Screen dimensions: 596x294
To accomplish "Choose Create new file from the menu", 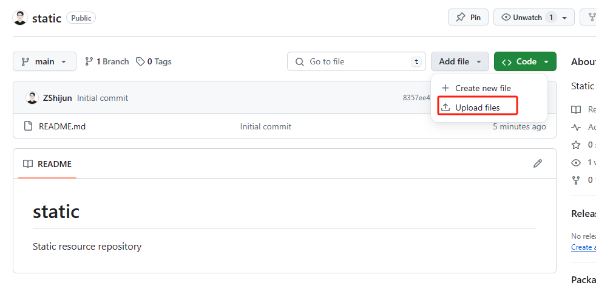I will coord(489,88).
